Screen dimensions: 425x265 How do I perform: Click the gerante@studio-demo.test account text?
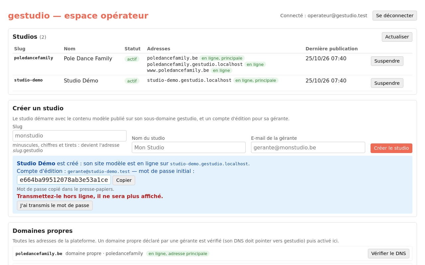[x=99, y=171]
